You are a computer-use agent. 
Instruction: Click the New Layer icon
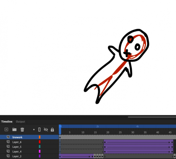(x=6, y=129)
